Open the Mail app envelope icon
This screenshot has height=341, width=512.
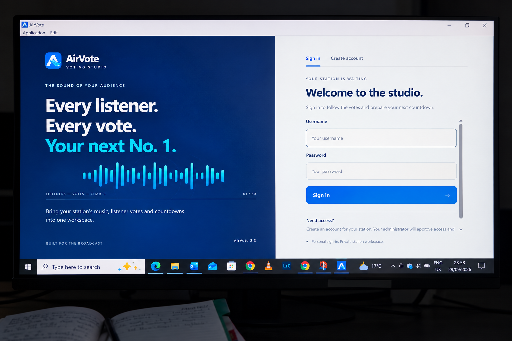(x=213, y=266)
